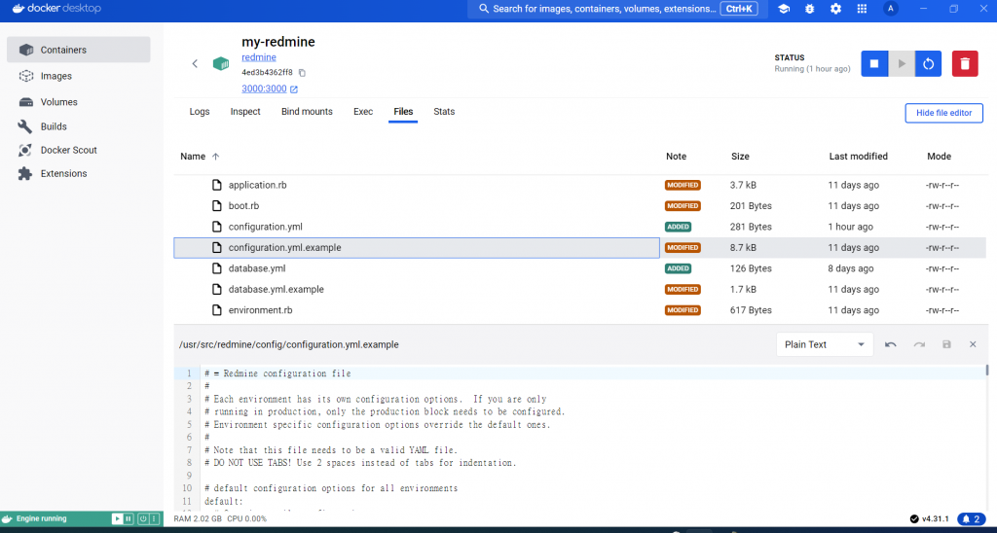Open the engine three-dot more menu

click(153, 519)
